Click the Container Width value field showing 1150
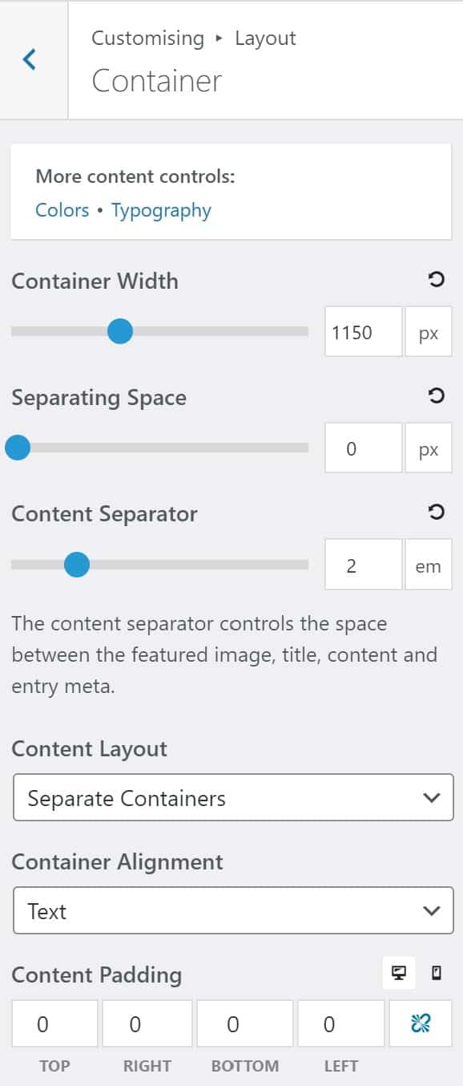The width and height of the screenshot is (463, 1086). (363, 331)
